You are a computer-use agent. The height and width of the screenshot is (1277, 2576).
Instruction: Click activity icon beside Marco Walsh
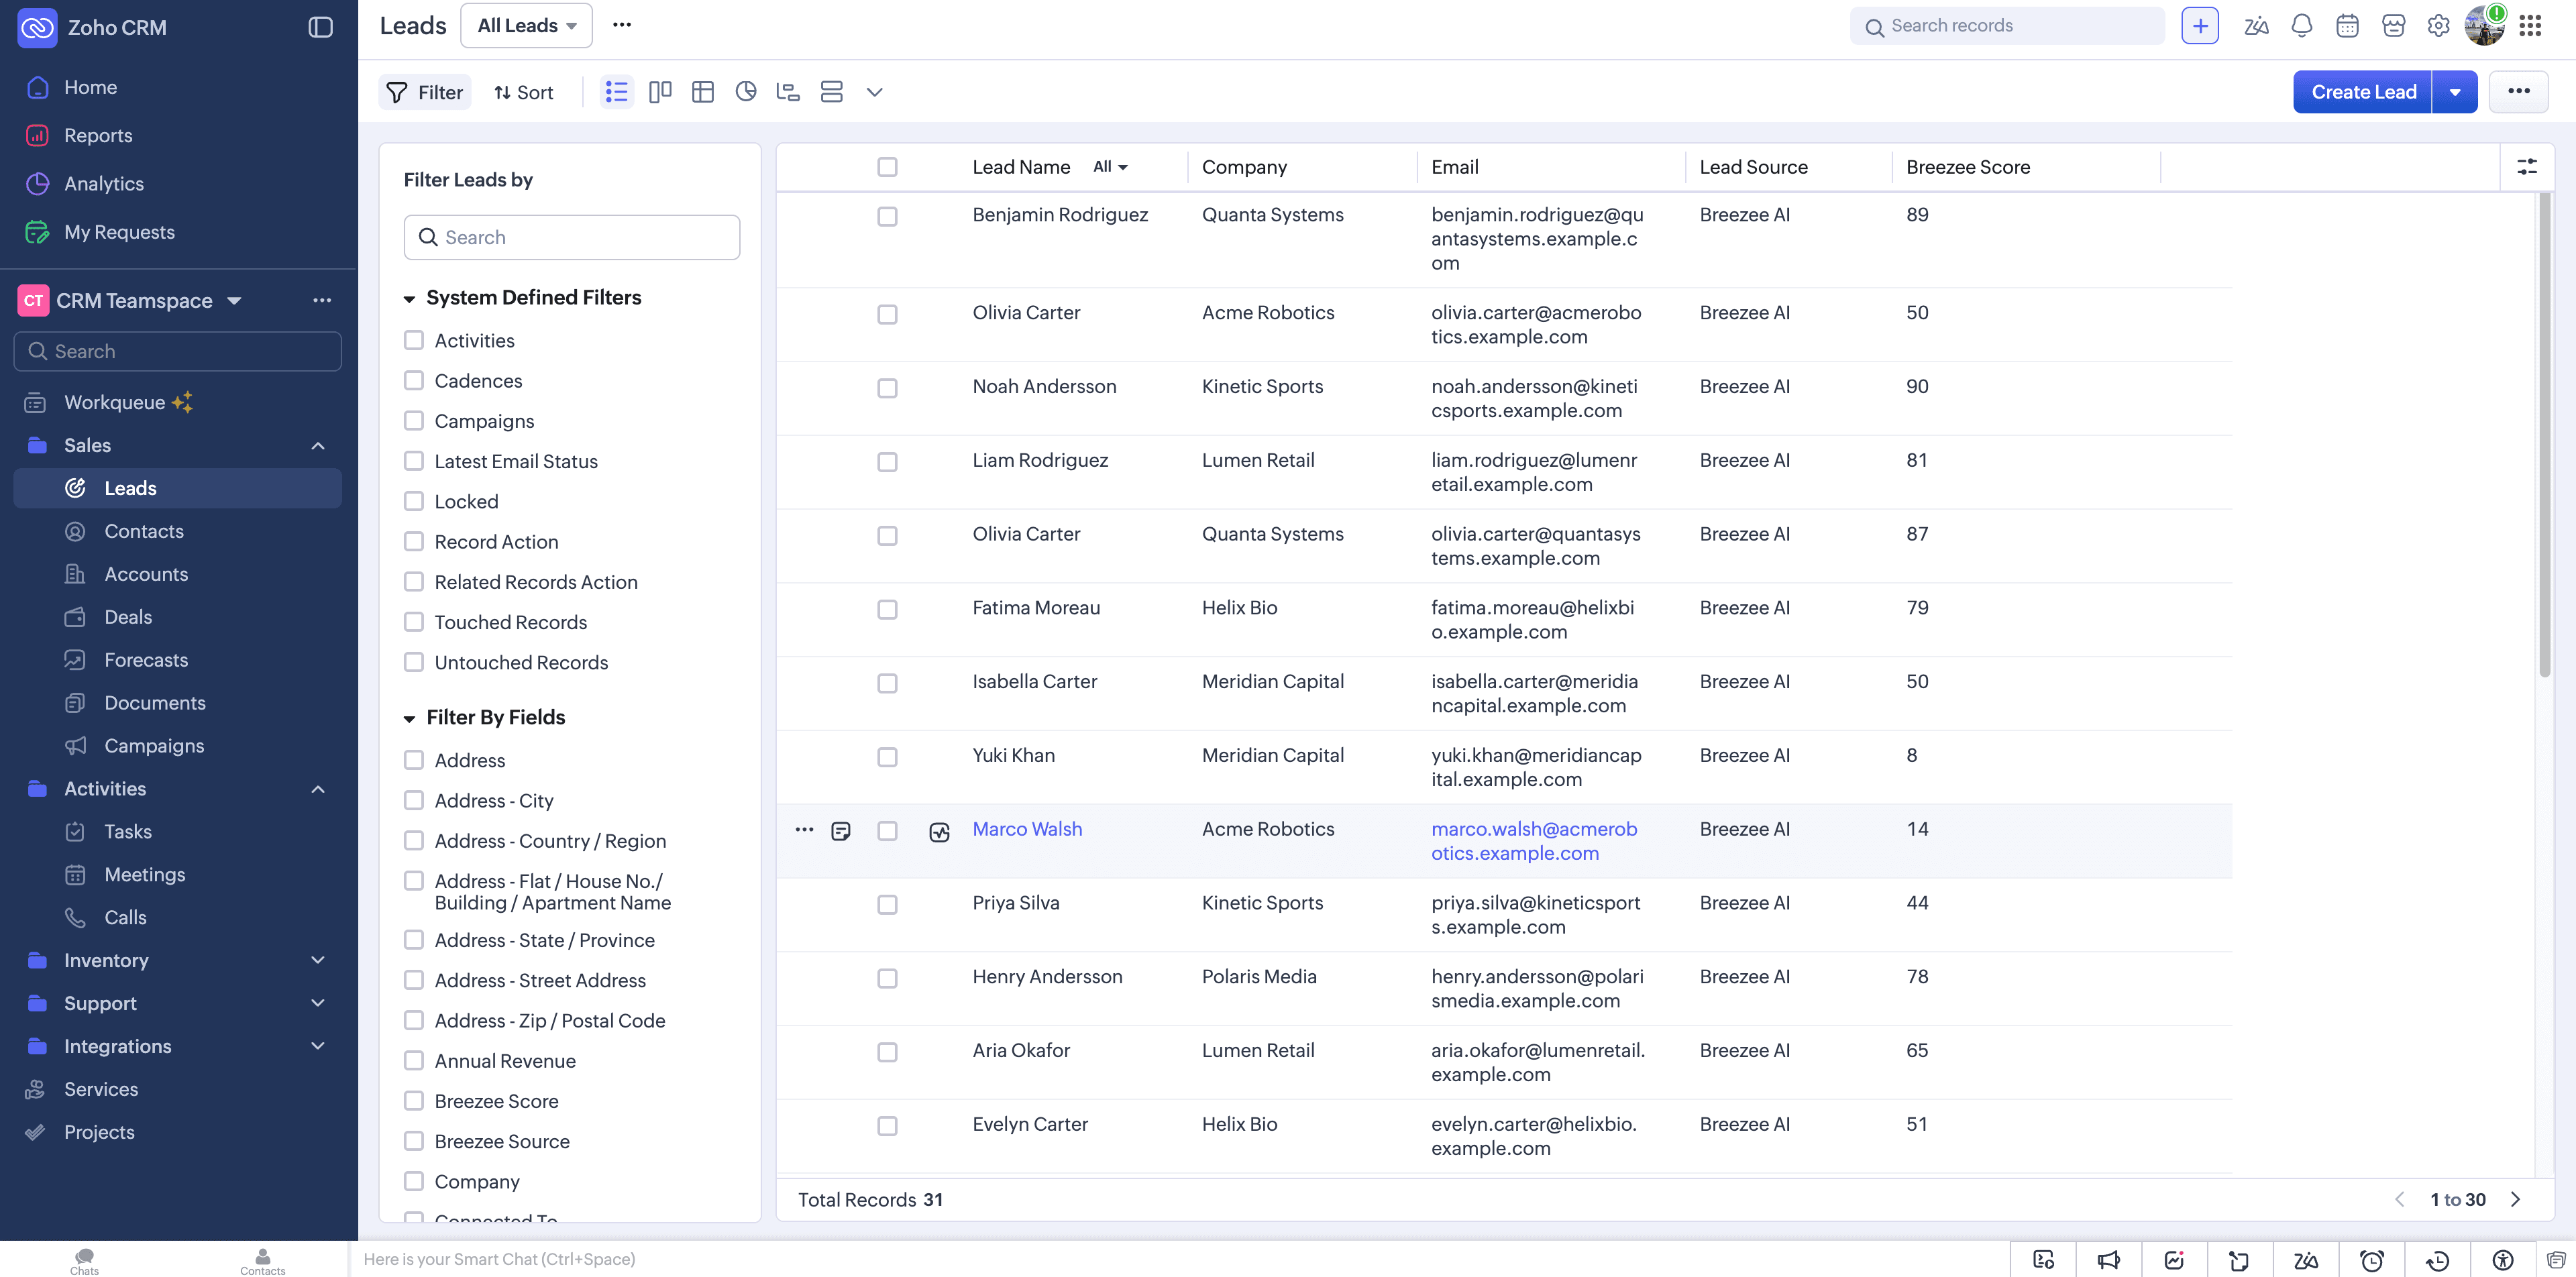[x=939, y=832]
